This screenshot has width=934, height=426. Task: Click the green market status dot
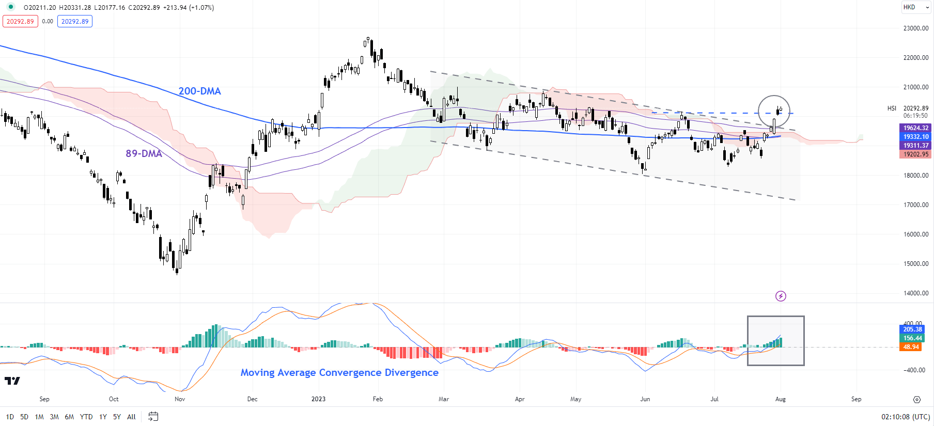(11, 7)
